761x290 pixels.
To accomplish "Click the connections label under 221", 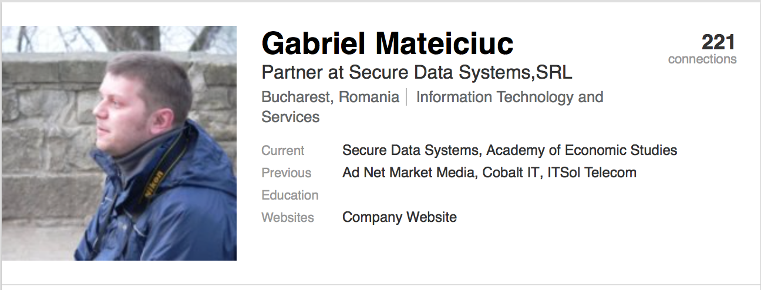I will coord(702,59).
